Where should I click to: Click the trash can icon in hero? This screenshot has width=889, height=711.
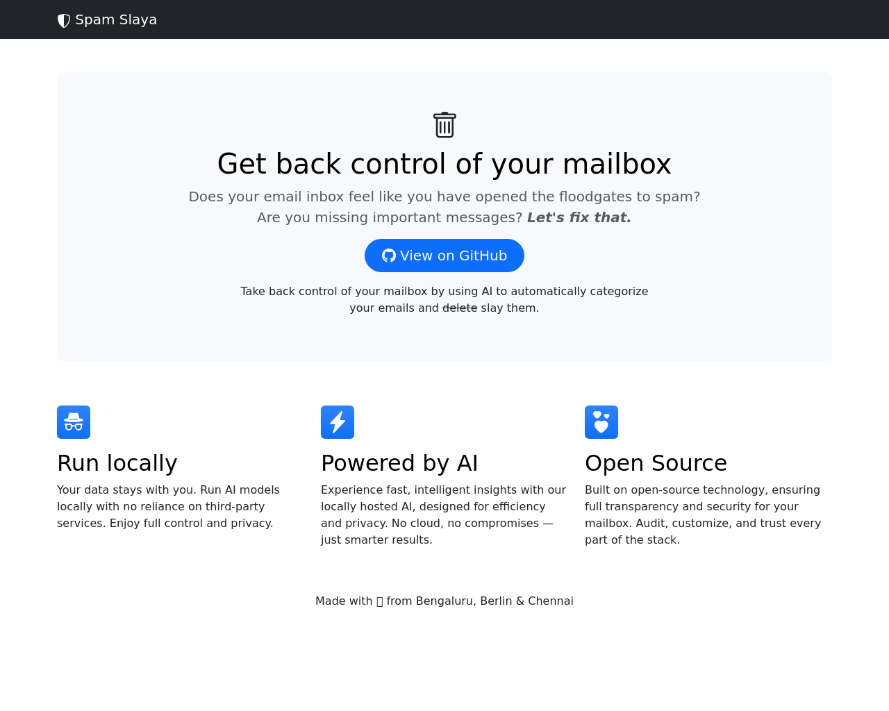[444, 125]
